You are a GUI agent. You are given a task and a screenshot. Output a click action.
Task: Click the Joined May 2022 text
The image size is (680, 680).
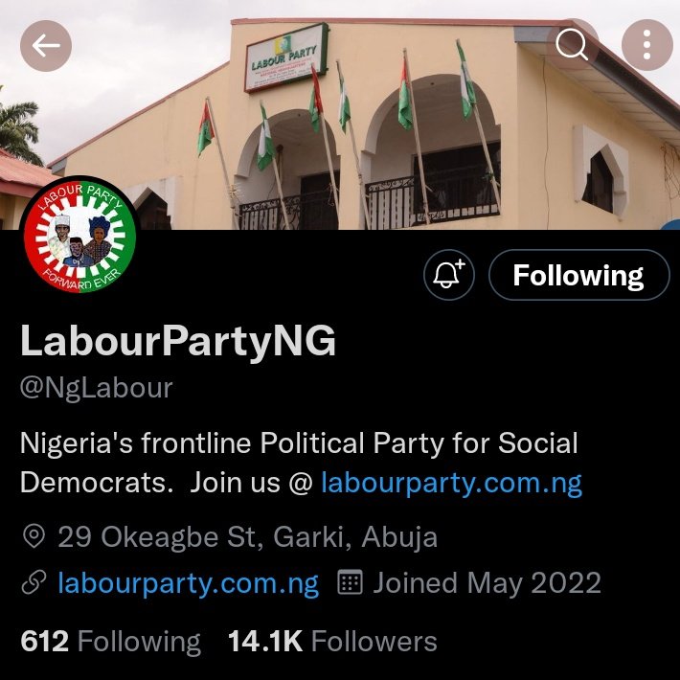[x=487, y=583]
